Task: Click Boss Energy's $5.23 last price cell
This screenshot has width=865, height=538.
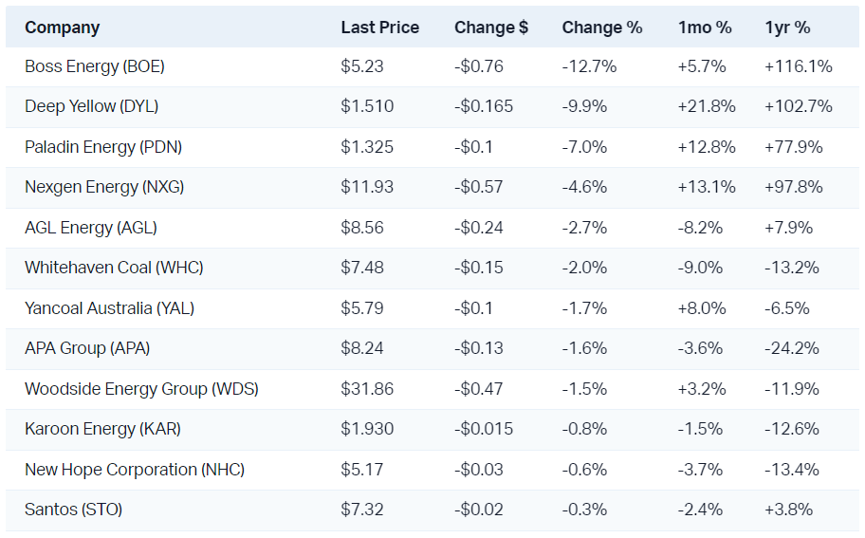Action: coord(361,66)
